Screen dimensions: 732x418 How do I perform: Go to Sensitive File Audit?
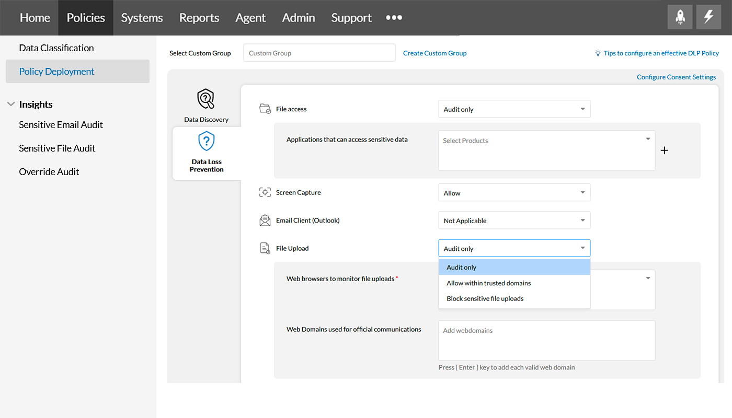pos(57,148)
